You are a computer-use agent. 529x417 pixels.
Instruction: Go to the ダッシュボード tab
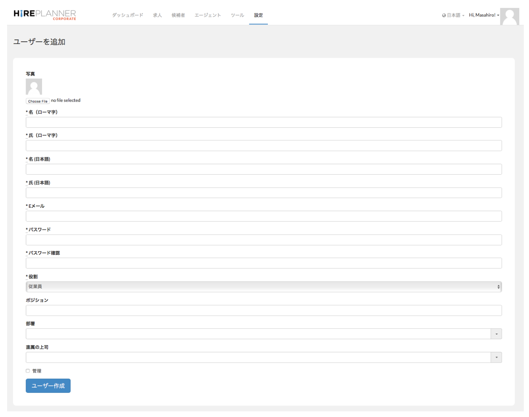click(x=127, y=15)
